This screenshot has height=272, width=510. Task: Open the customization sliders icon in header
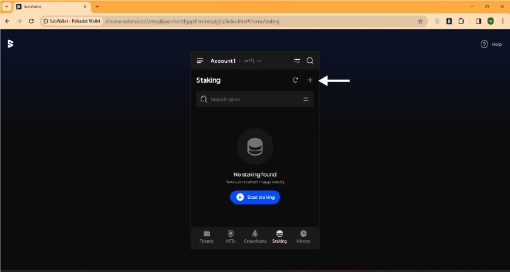[297, 61]
